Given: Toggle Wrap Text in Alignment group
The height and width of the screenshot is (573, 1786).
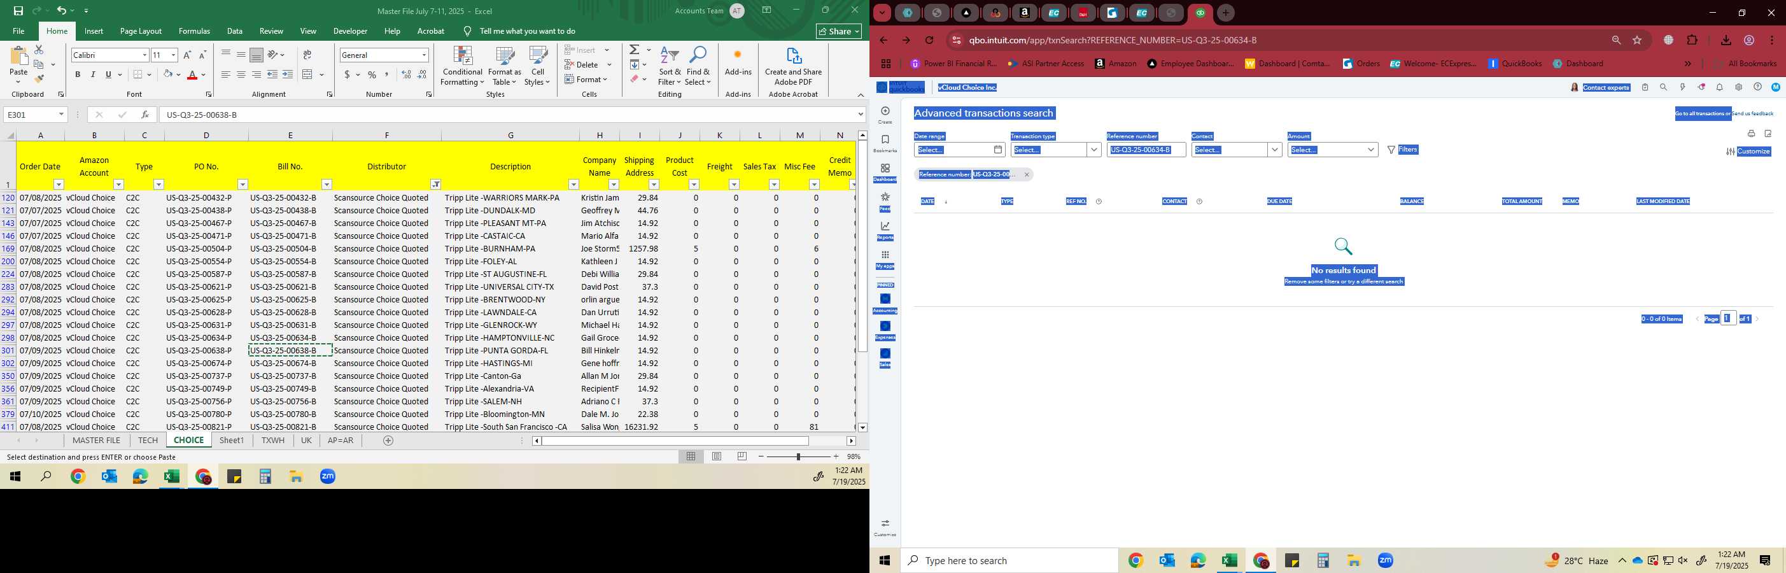Looking at the screenshot, I should coord(307,55).
